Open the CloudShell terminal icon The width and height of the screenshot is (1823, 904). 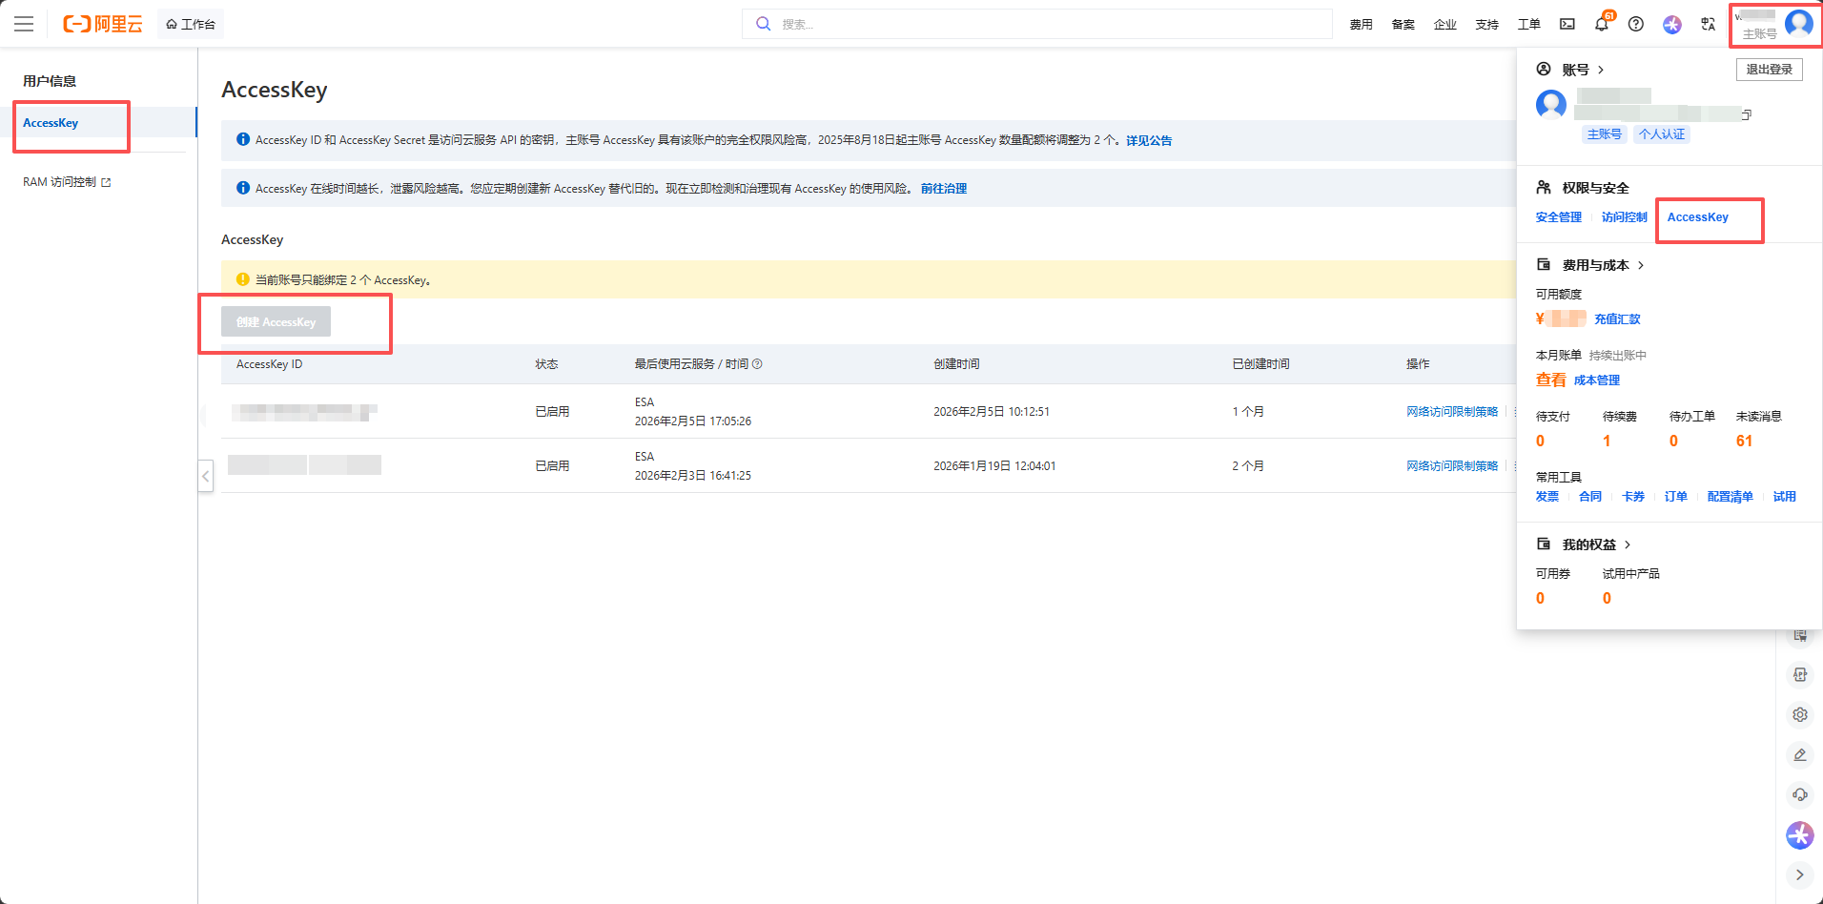point(1567,24)
